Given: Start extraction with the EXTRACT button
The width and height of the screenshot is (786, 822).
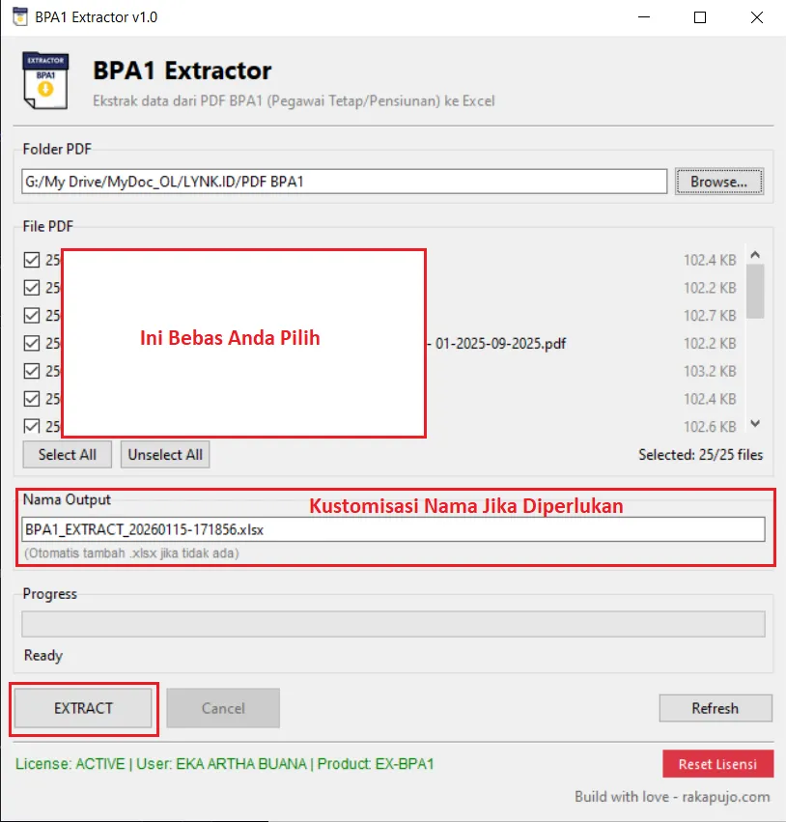Looking at the screenshot, I should click(x=83, y=708).
